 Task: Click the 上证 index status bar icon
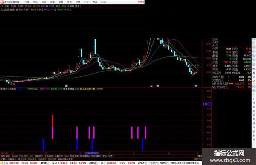(1, 163)
